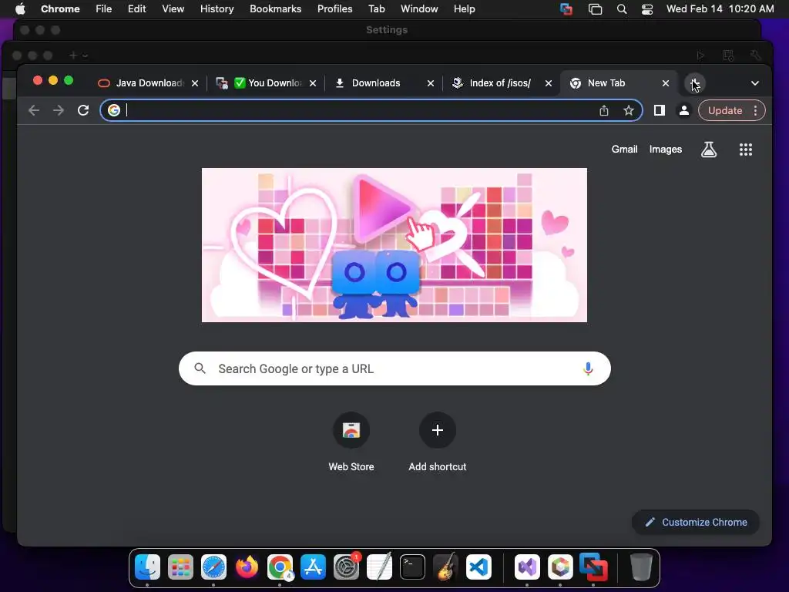Open App Store from the dock
The image size is (789, 592).
pos(313,567)
